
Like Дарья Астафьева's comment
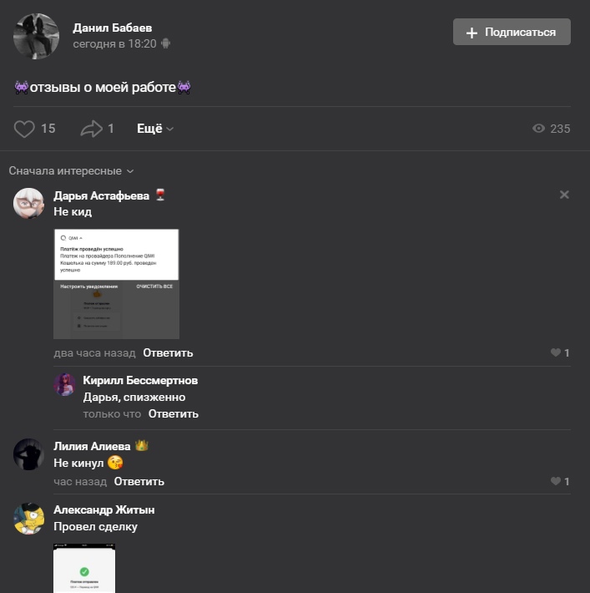tap(556, 352)
